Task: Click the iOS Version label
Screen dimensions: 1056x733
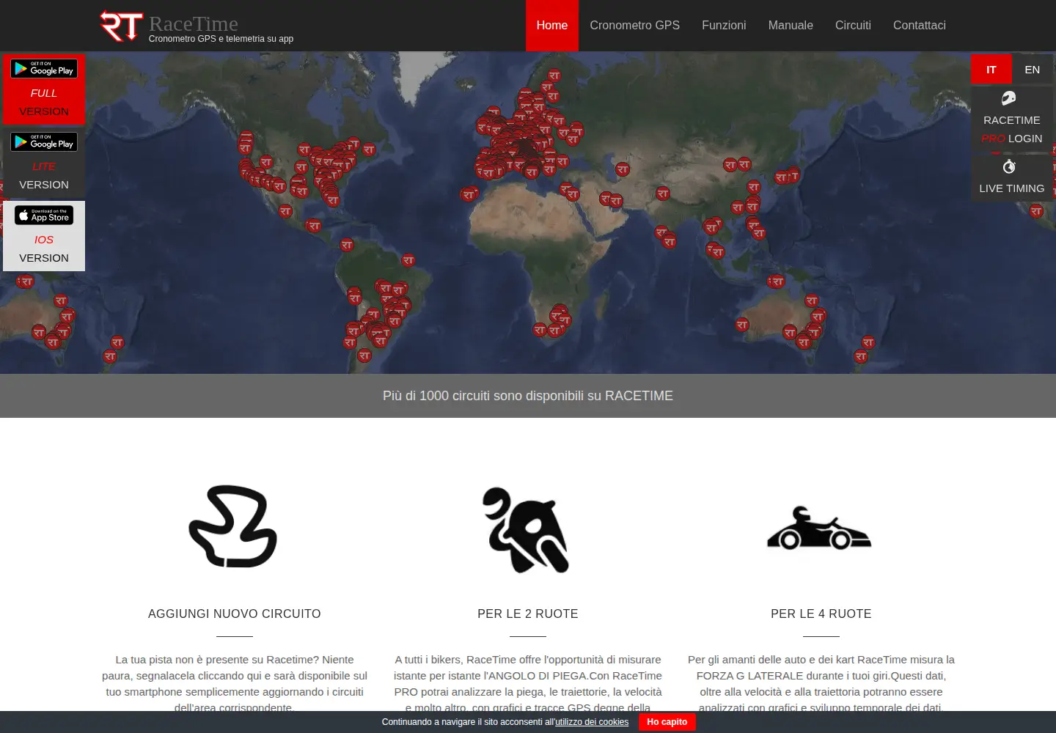Action: [x=44, y=248]
